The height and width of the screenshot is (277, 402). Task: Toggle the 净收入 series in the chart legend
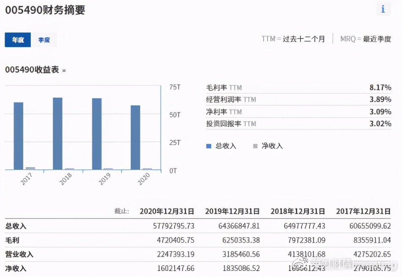[273, 146]
